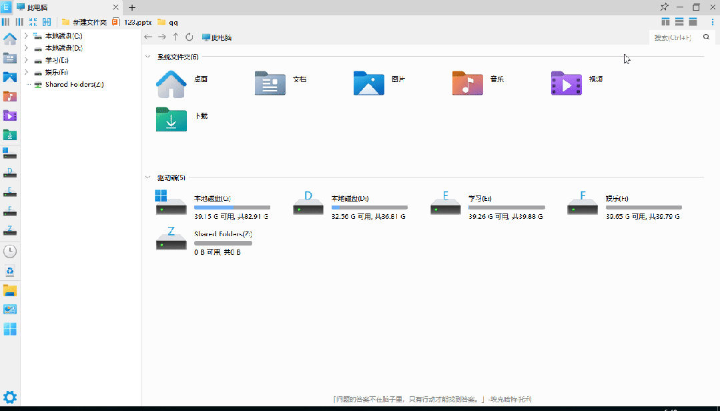Select Shared Folders(Z:) drive in main pane
The height and width of the screenshot is (411, 720).
[204, 240]
